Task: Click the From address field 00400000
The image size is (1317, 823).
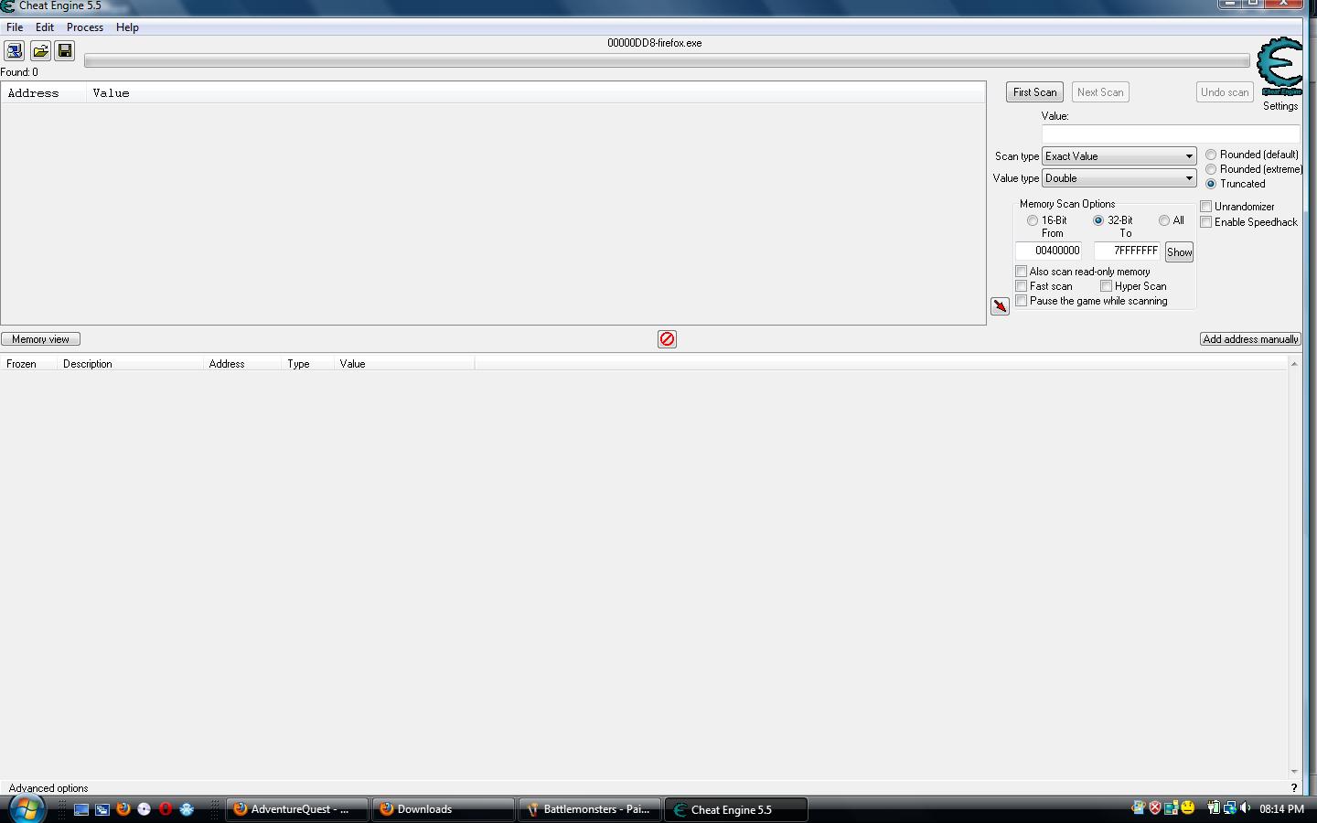Action: click(1049, 251)
